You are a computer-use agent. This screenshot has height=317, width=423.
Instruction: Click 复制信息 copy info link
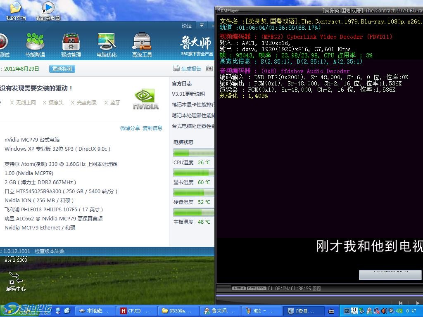(x=152, y=128)
